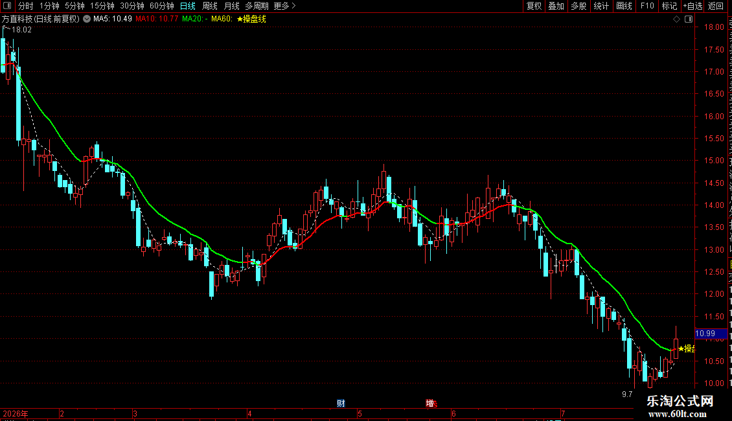Screen dimensions: 732x421
Task: Click the ★操盘线 indicator name in header
Action: (x=251, y=19)
